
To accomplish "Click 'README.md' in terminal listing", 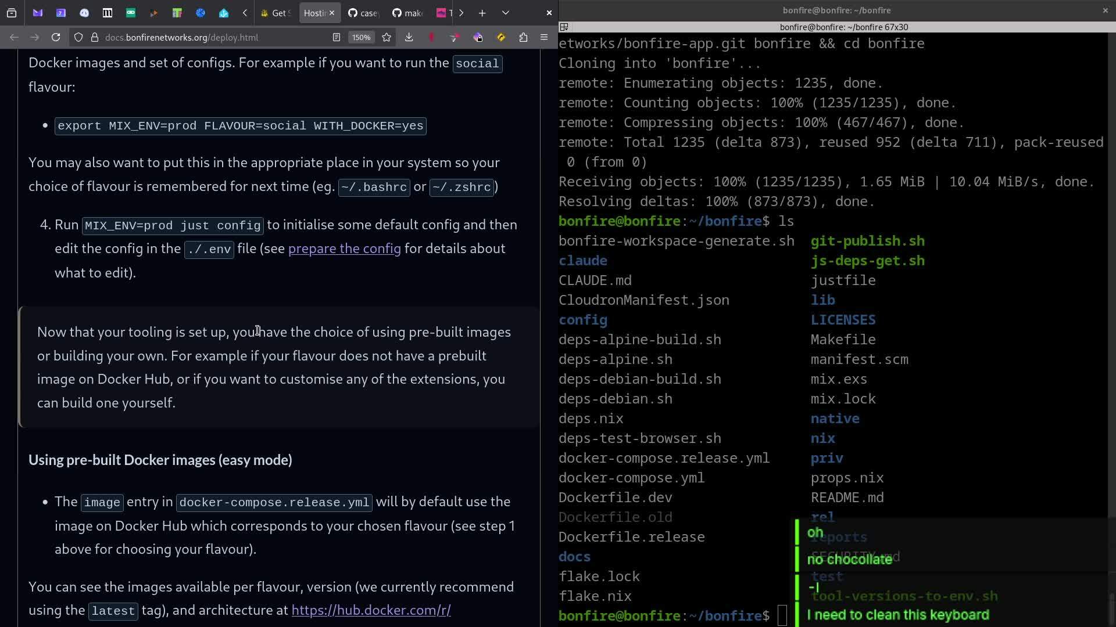I will pyautogui.click(x=847, y=498).
